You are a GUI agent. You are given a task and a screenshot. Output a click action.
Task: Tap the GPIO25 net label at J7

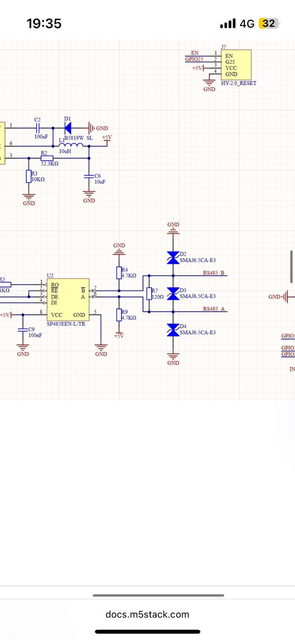[194, 59]
